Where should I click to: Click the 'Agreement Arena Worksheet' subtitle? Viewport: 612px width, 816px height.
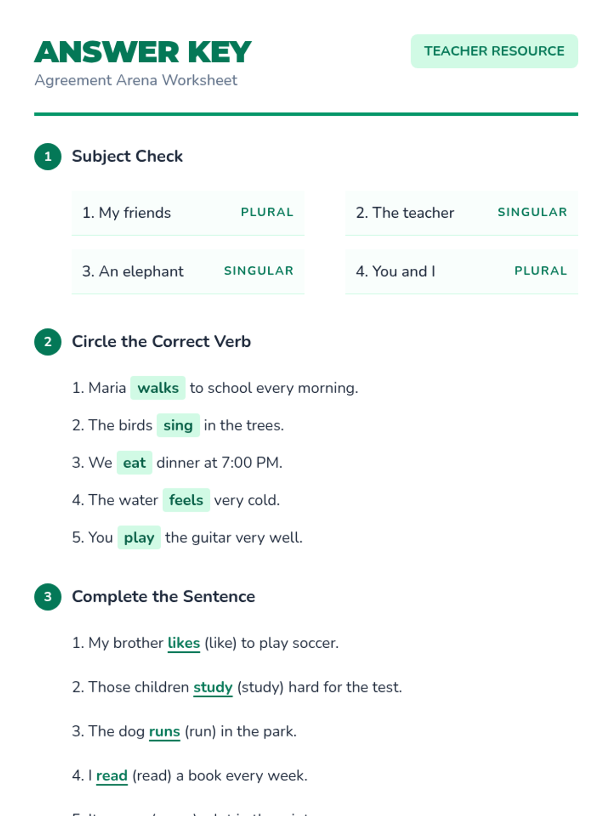[x=136, y=80]
